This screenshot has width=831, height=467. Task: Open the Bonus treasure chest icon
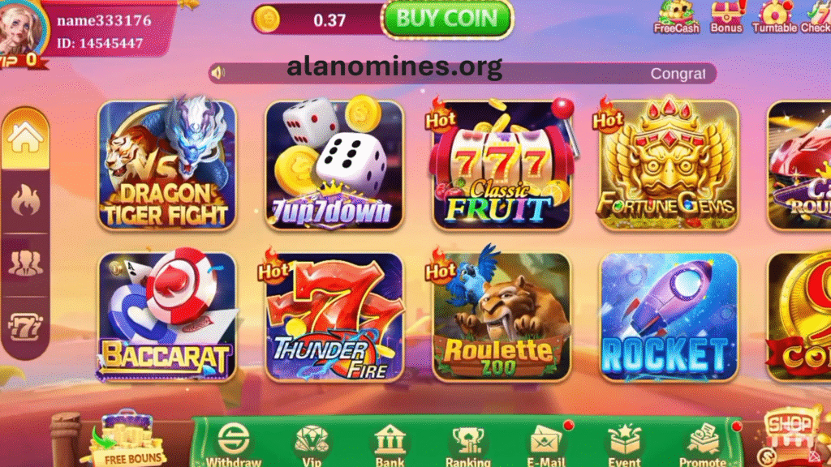tap(726, 17)
